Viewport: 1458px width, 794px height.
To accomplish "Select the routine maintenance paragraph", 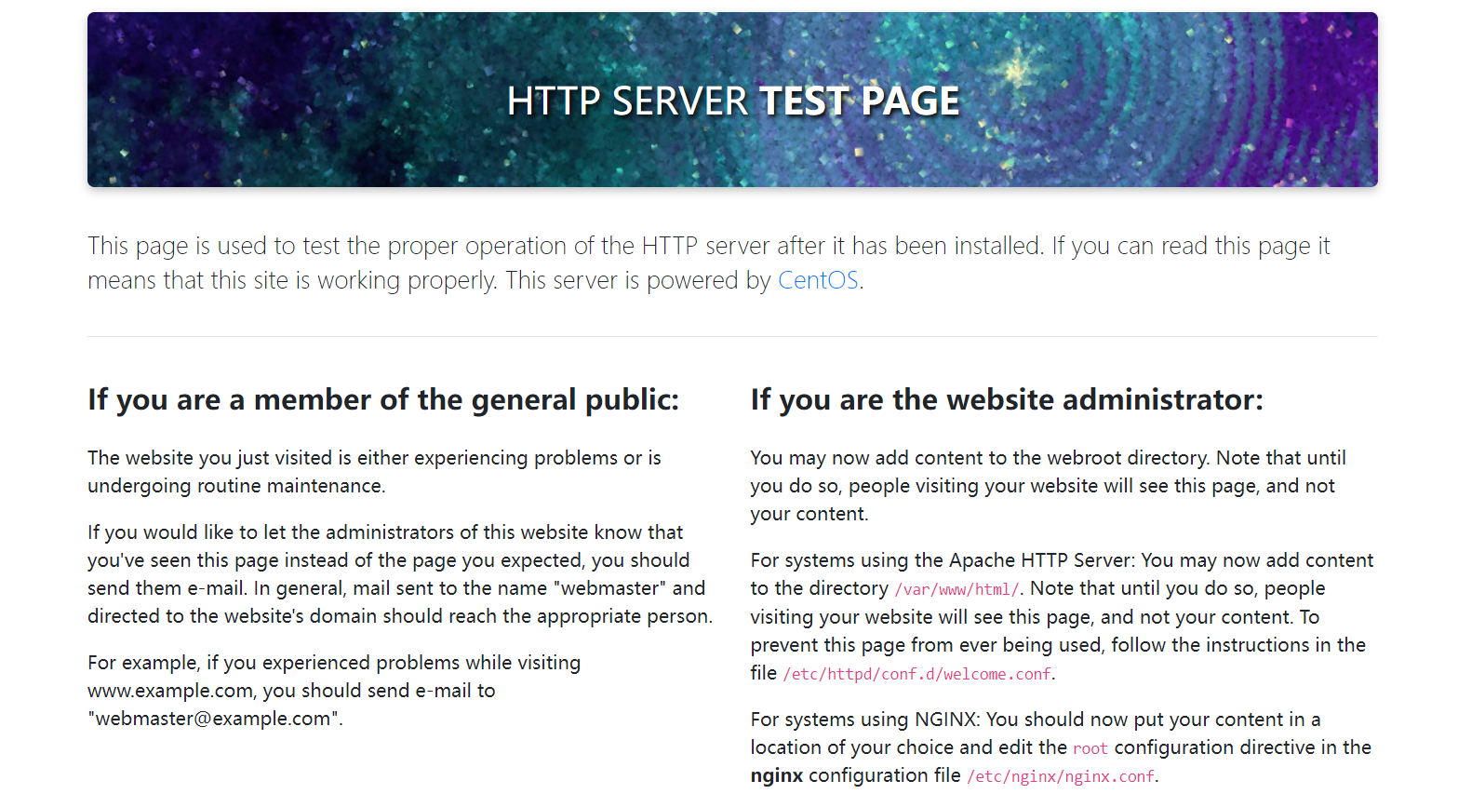I will (374, 471).
